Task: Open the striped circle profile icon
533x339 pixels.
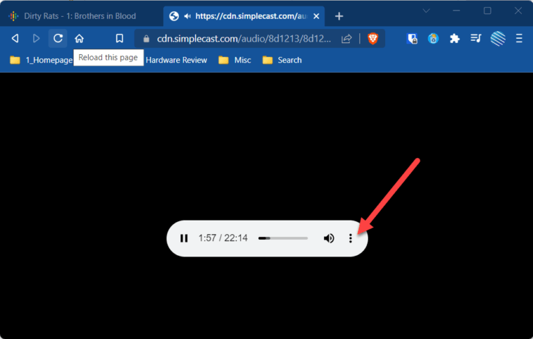Action: pyautogui.click(x=498, y=38)
